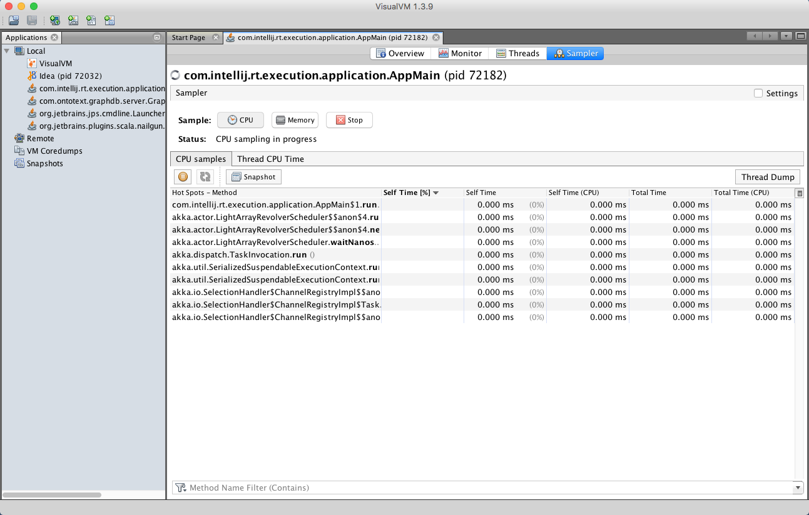Open the Start Page tab

(x=188, y=37)
